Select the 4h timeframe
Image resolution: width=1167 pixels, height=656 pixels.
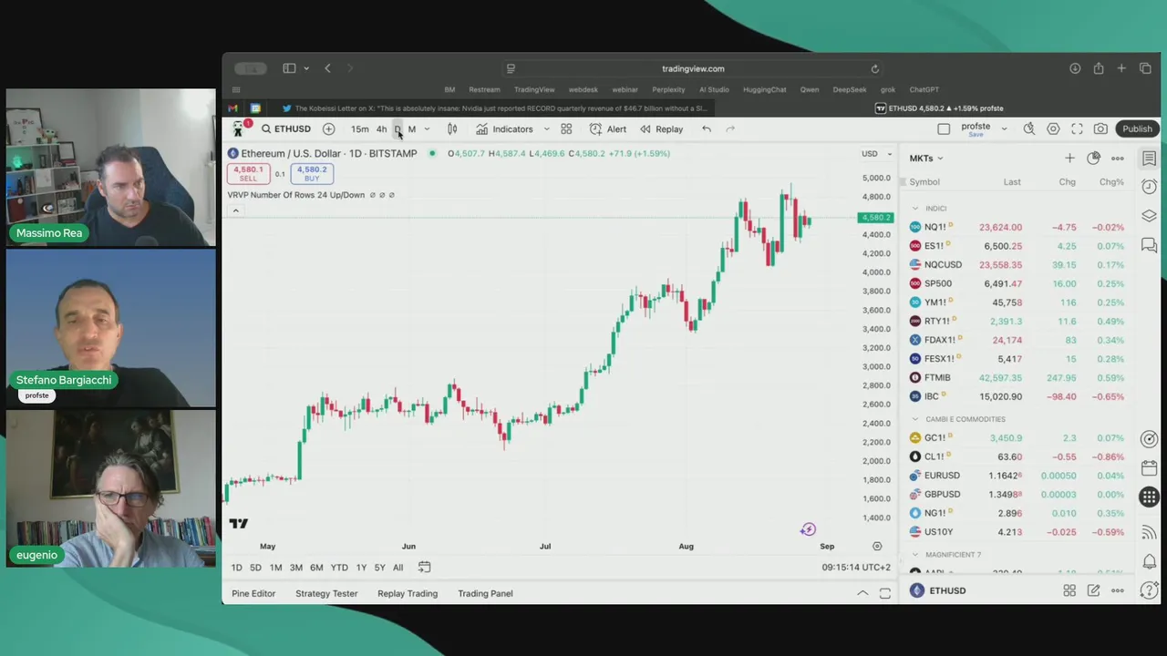[381, 129]
